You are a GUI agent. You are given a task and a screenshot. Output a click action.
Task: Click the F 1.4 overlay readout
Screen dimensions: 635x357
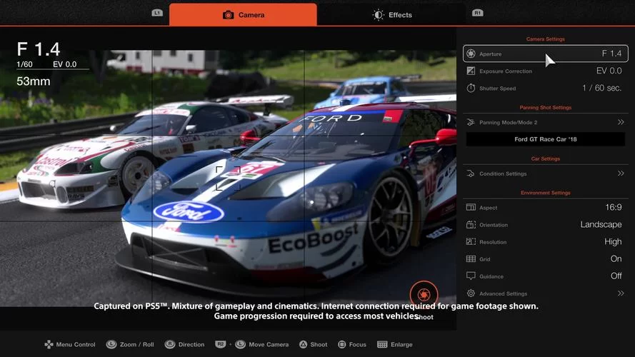39,49
